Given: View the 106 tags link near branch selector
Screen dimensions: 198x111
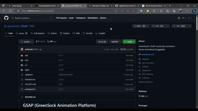Looking at the screenshot, I should (52, 42).
